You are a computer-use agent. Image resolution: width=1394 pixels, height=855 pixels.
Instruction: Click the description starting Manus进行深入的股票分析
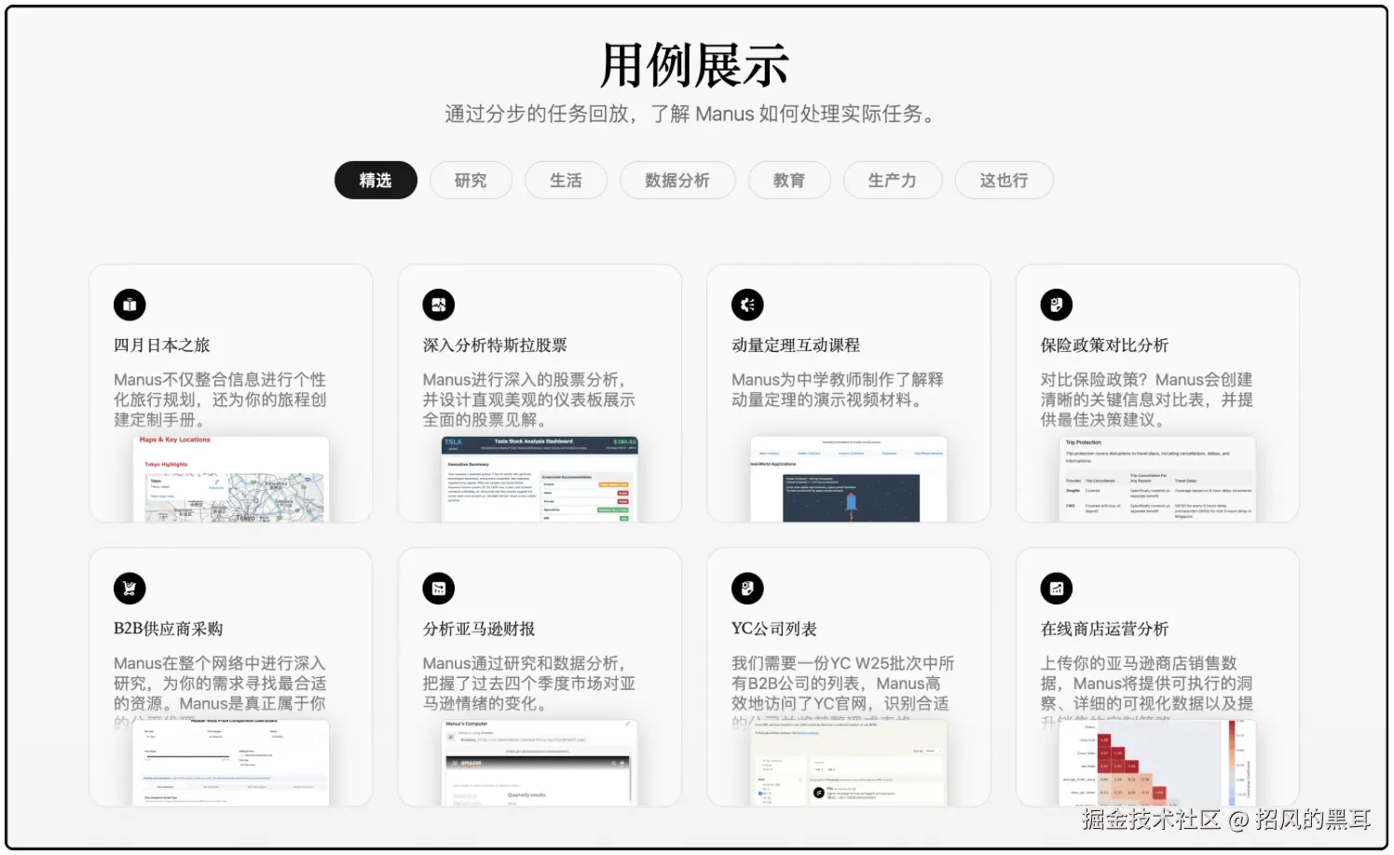click(x=528, y=400)
